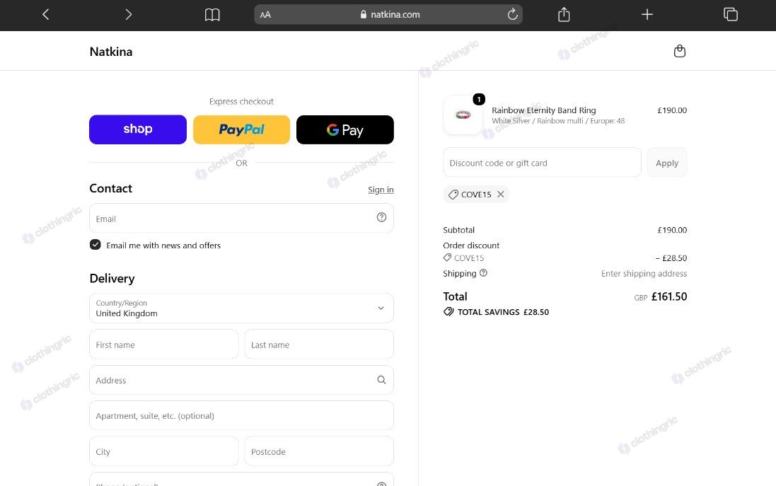Open the Safari share sheet icon
This screenshot has width=776, height=486.
(564, 14)
